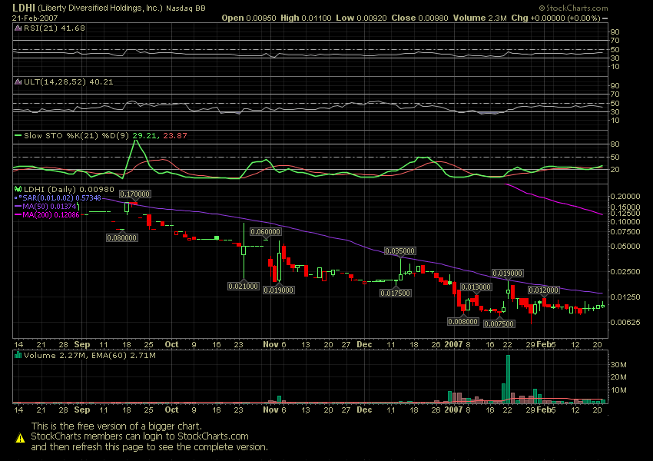Click 'StockCharts members can login' line
Screen dimensions: 653x461
tap(140, 436)
